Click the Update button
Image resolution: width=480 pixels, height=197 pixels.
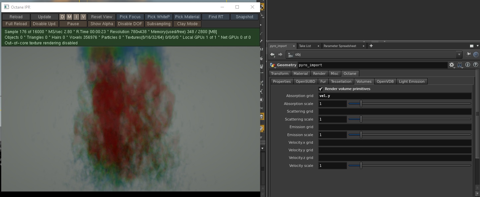(x=44, y=17)
